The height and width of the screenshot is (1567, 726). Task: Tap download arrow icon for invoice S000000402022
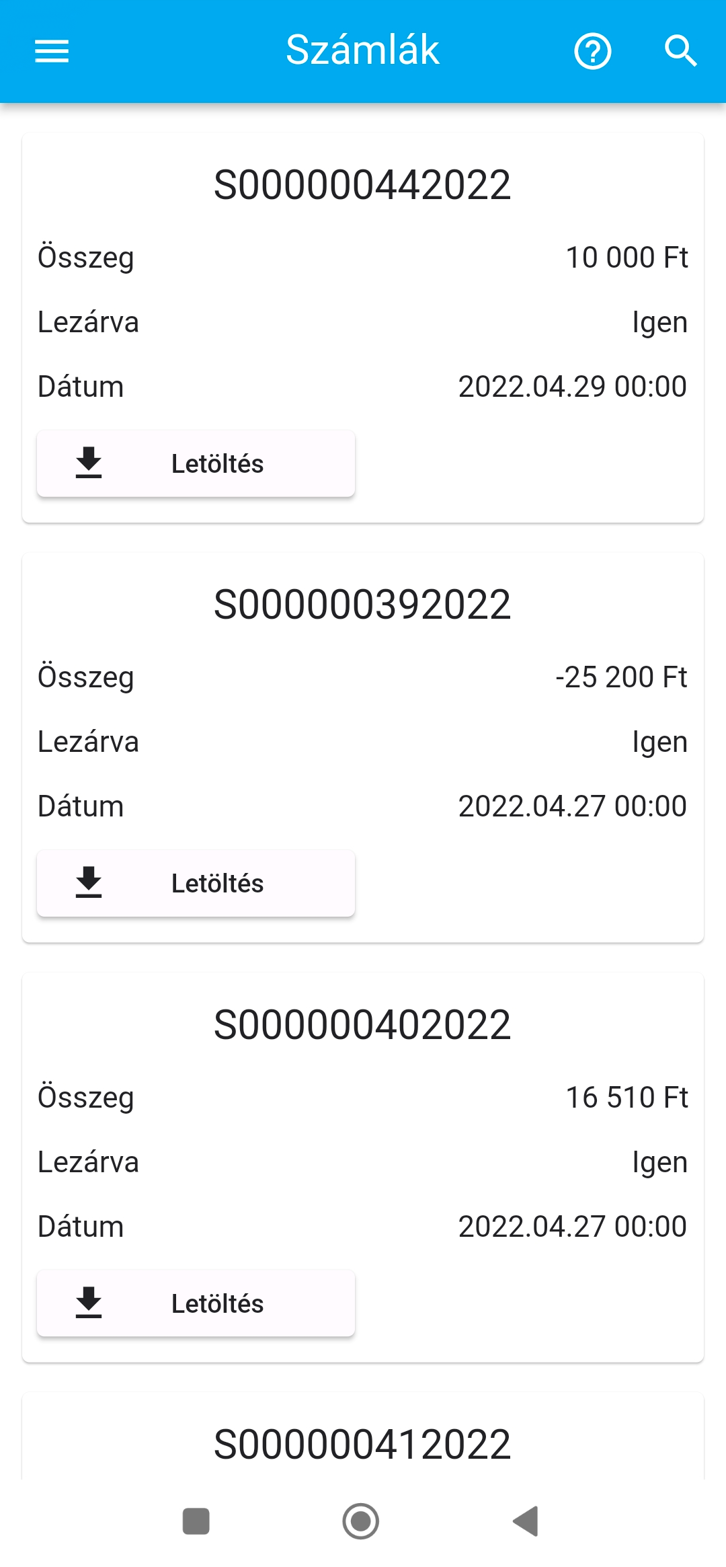point(89,1303)
